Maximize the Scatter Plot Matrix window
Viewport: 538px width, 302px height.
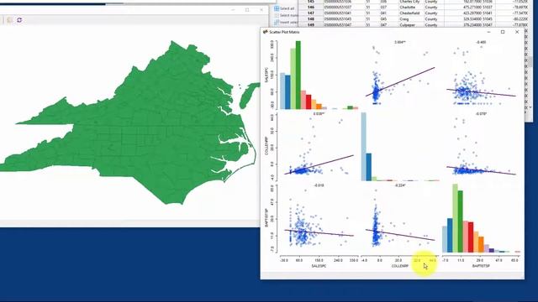(x=503, y=32)
